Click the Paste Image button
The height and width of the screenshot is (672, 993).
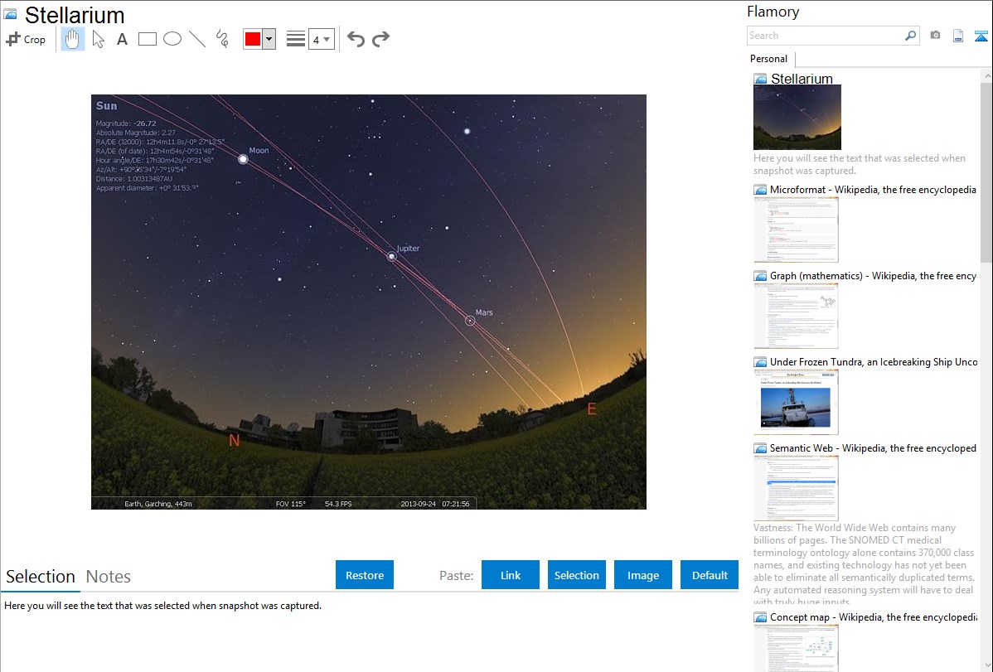642,575
